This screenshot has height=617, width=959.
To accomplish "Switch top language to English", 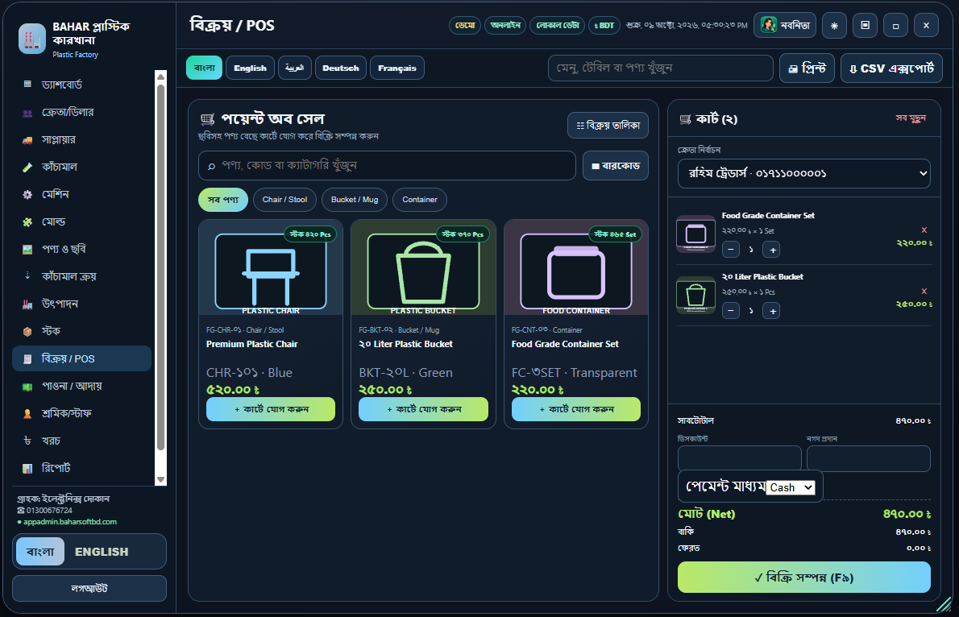I will tap(250, 68).
